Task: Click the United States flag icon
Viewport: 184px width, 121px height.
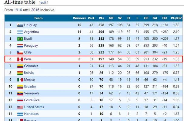Action: click(20, 107)
